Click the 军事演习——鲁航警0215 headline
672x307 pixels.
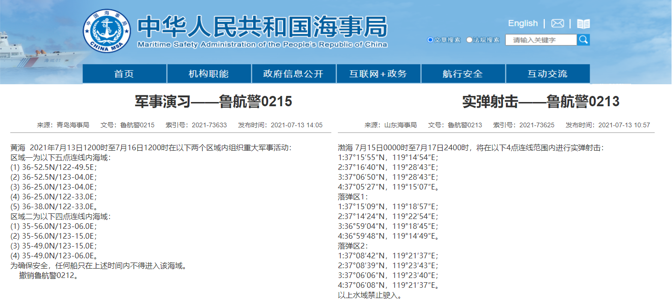(x=213, y=102)
